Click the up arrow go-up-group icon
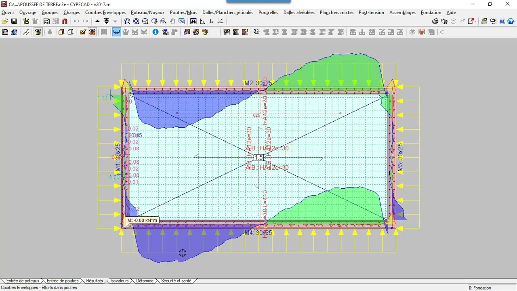 point(97,21)
